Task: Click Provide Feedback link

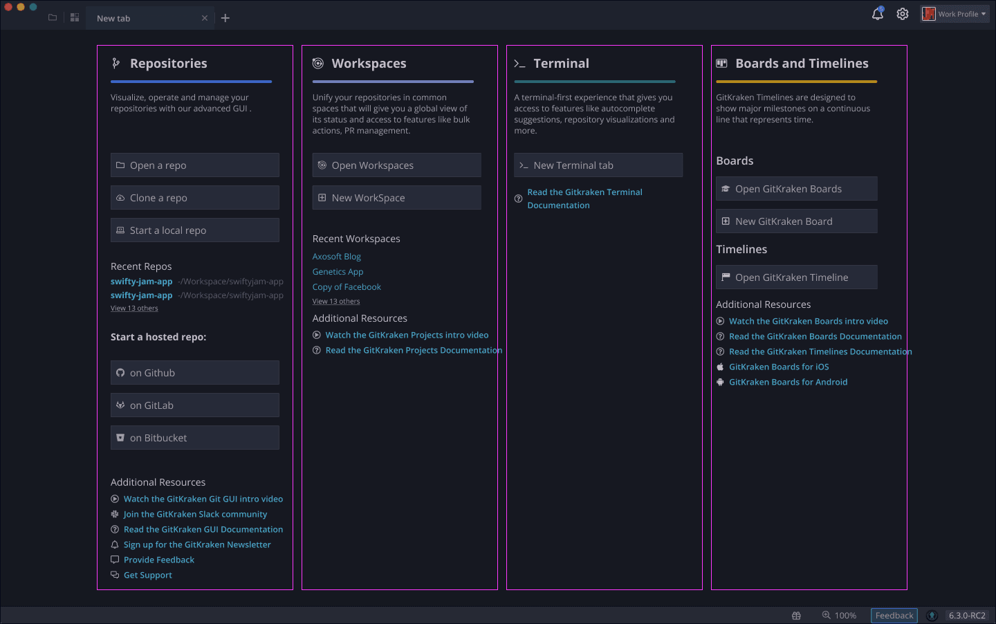Action: point(159,560)
